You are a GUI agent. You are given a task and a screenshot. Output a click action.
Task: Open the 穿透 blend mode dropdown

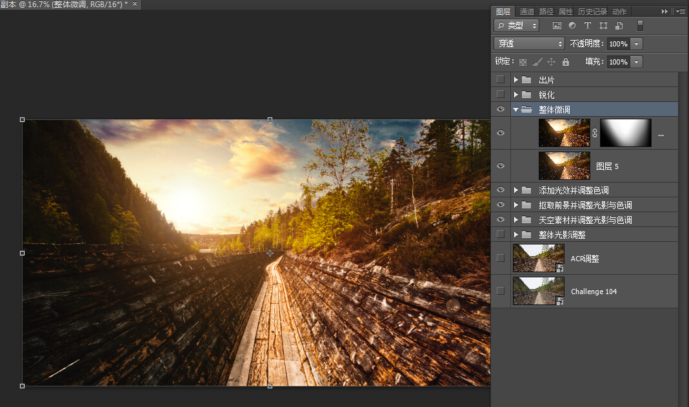point(529,43)
